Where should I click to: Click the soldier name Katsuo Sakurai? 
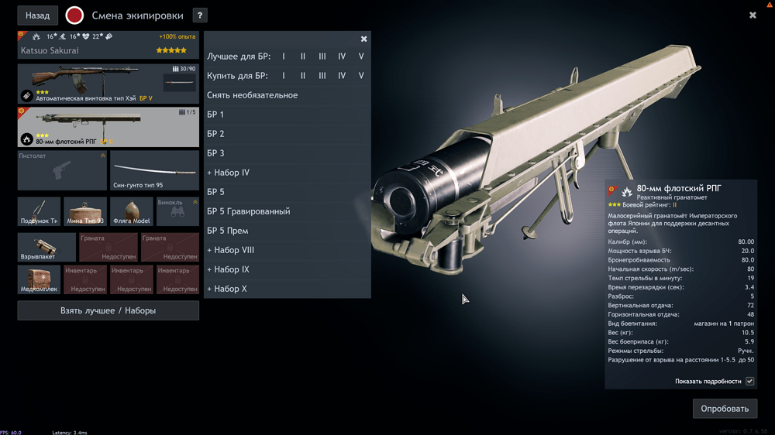[x=50, y=50]
